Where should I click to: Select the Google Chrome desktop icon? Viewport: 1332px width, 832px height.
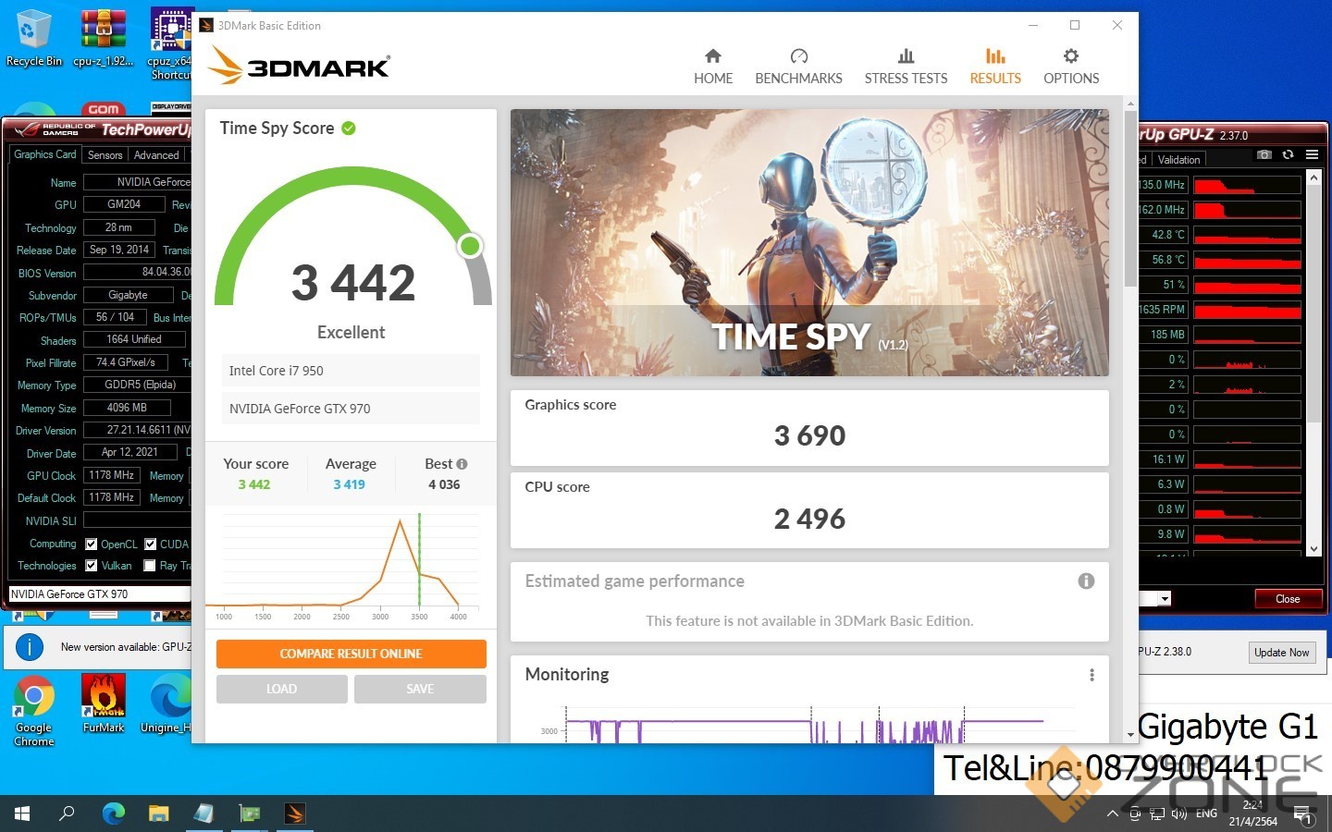tap(34, 712)
